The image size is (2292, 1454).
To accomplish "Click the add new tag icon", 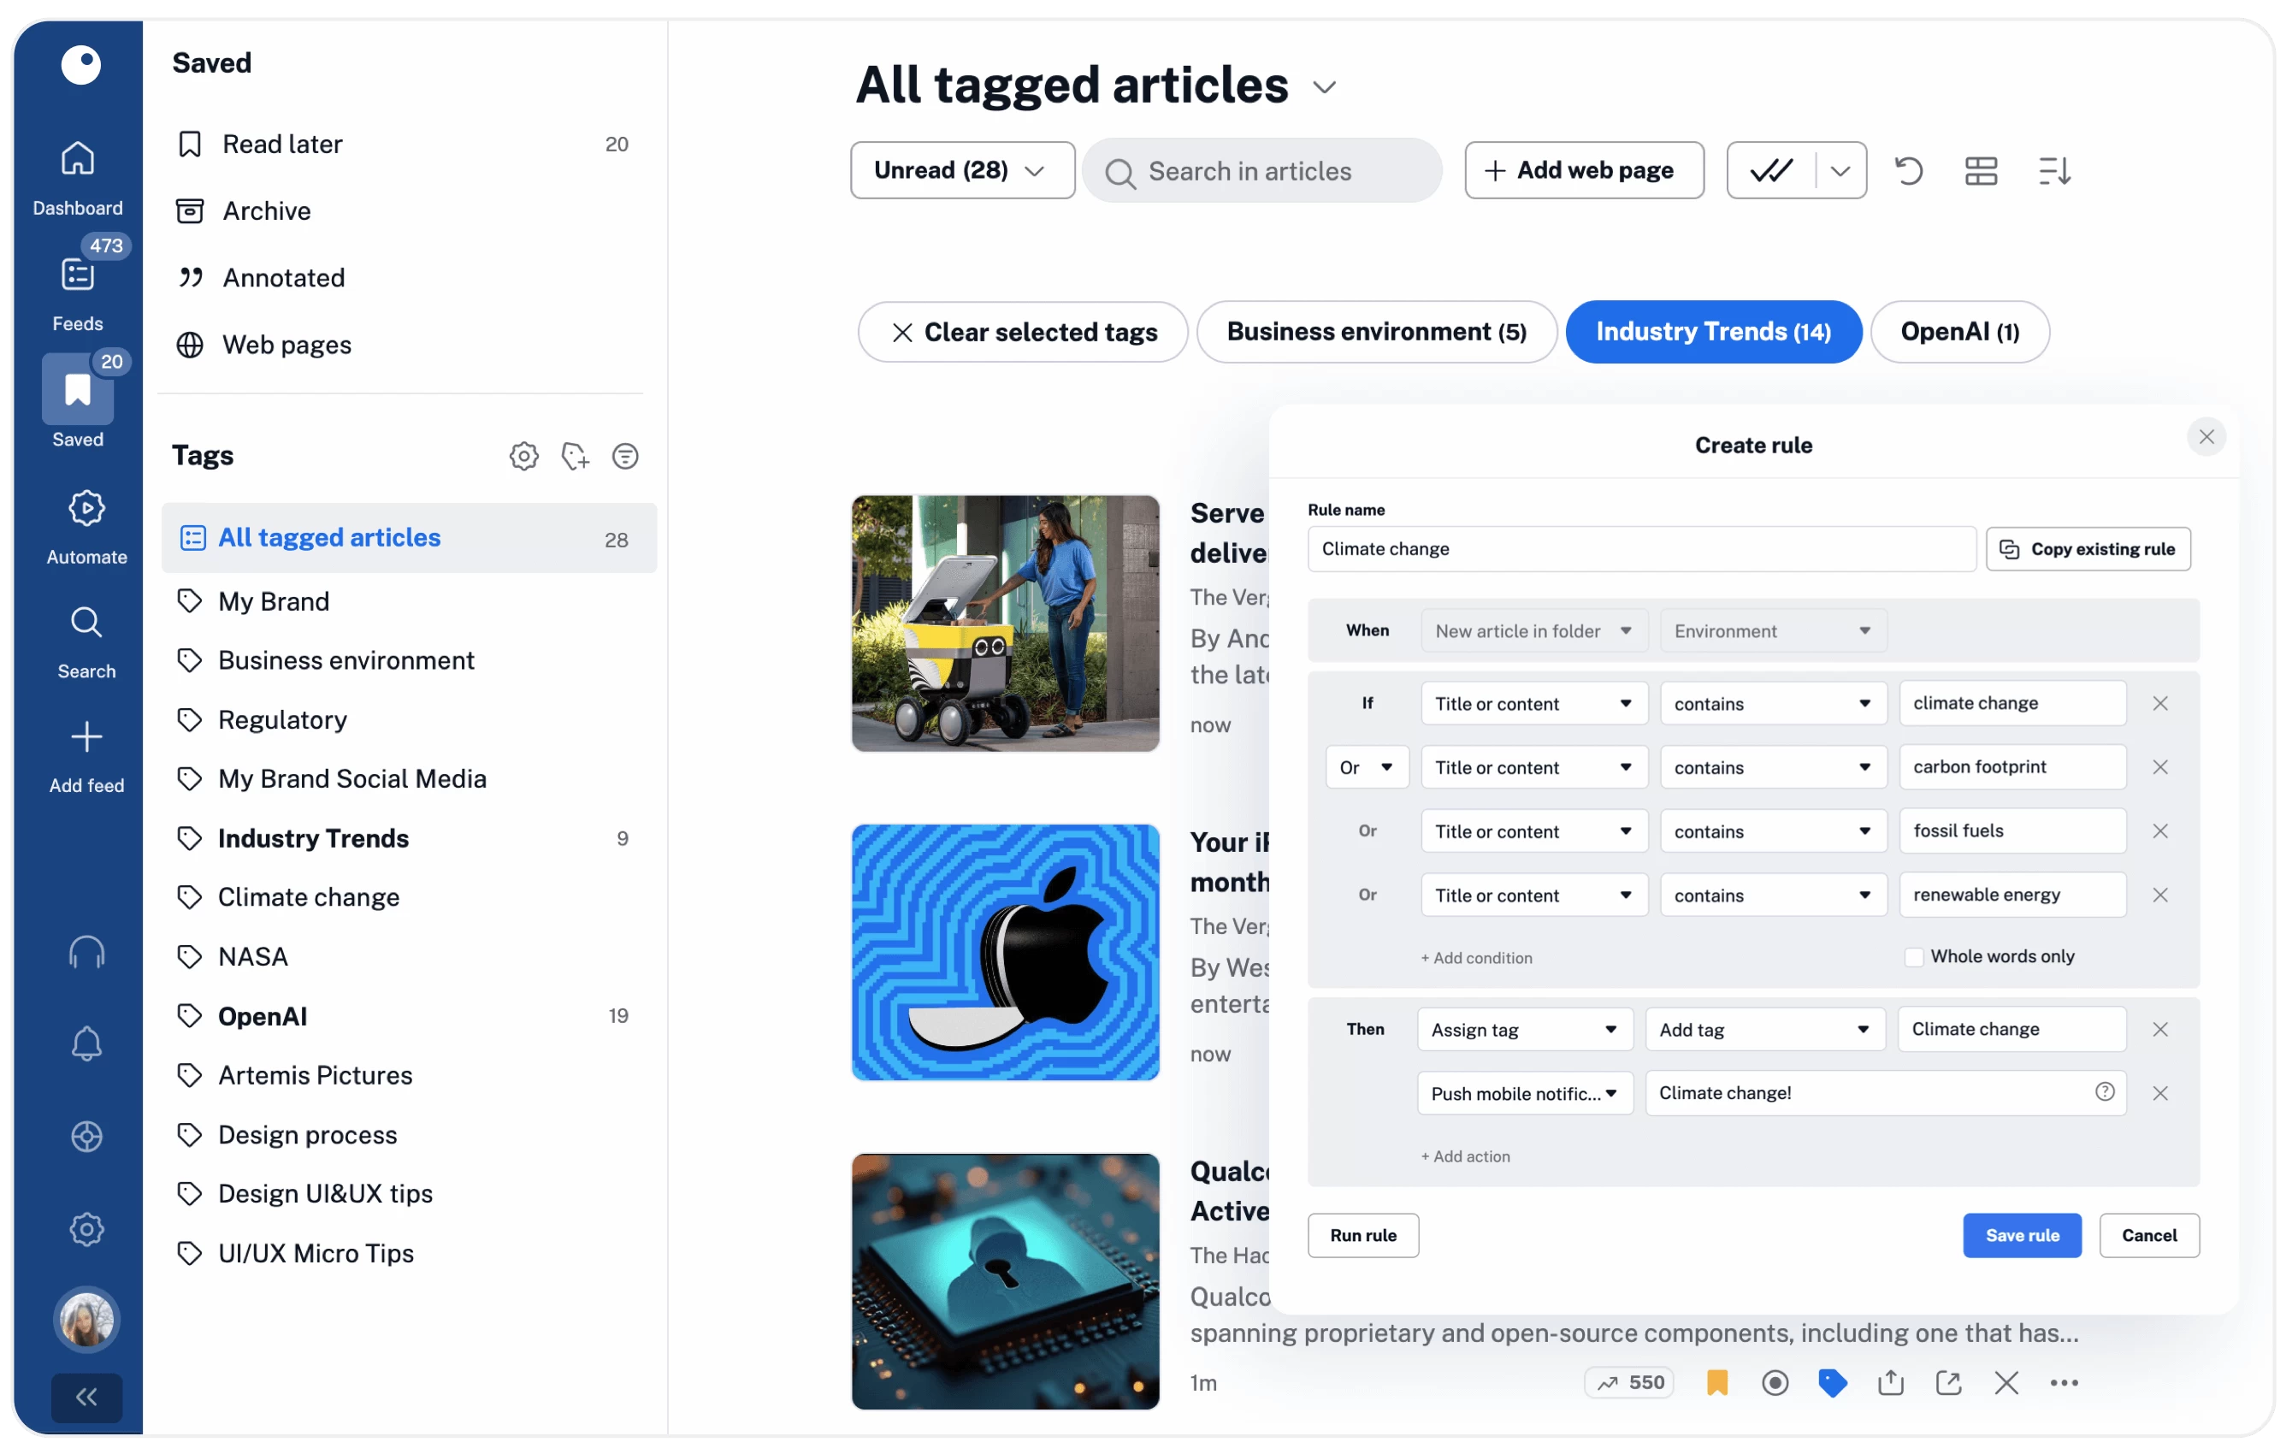I will tap(575, 456).
